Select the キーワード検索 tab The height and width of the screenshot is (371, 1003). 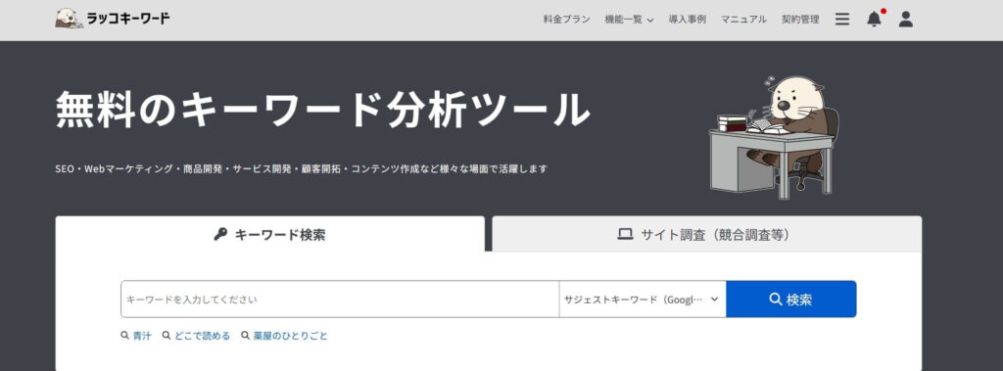point(270,234)
